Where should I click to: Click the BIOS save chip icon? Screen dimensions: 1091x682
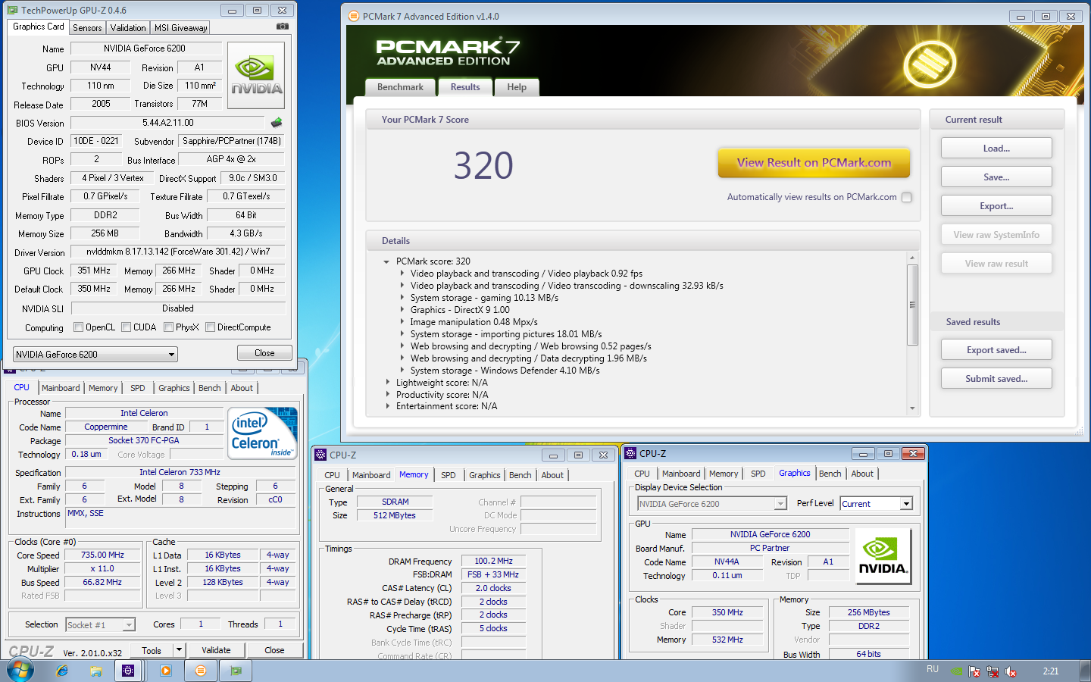pyautogui.click(x=277, y=123)
